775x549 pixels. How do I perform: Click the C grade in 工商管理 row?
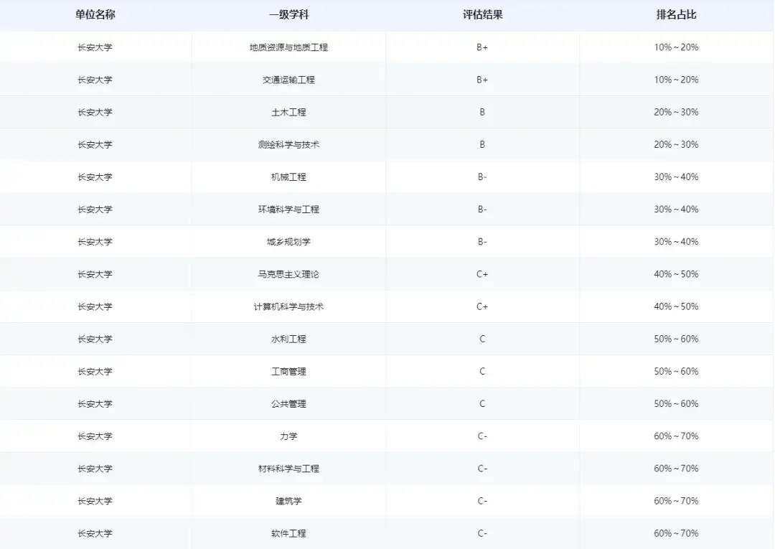click(x=482, y=372)
